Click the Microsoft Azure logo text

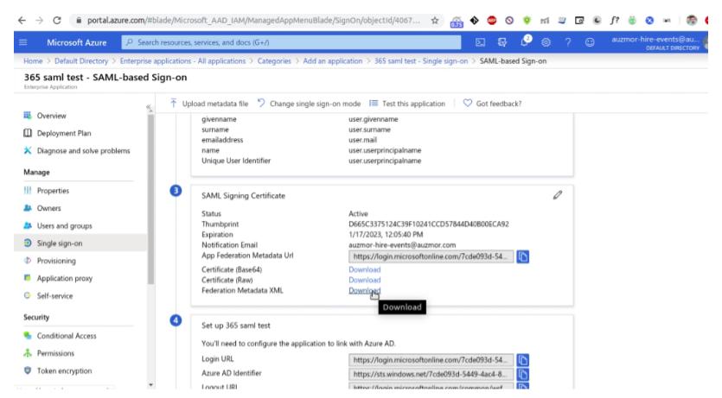[x=76, y=42]
